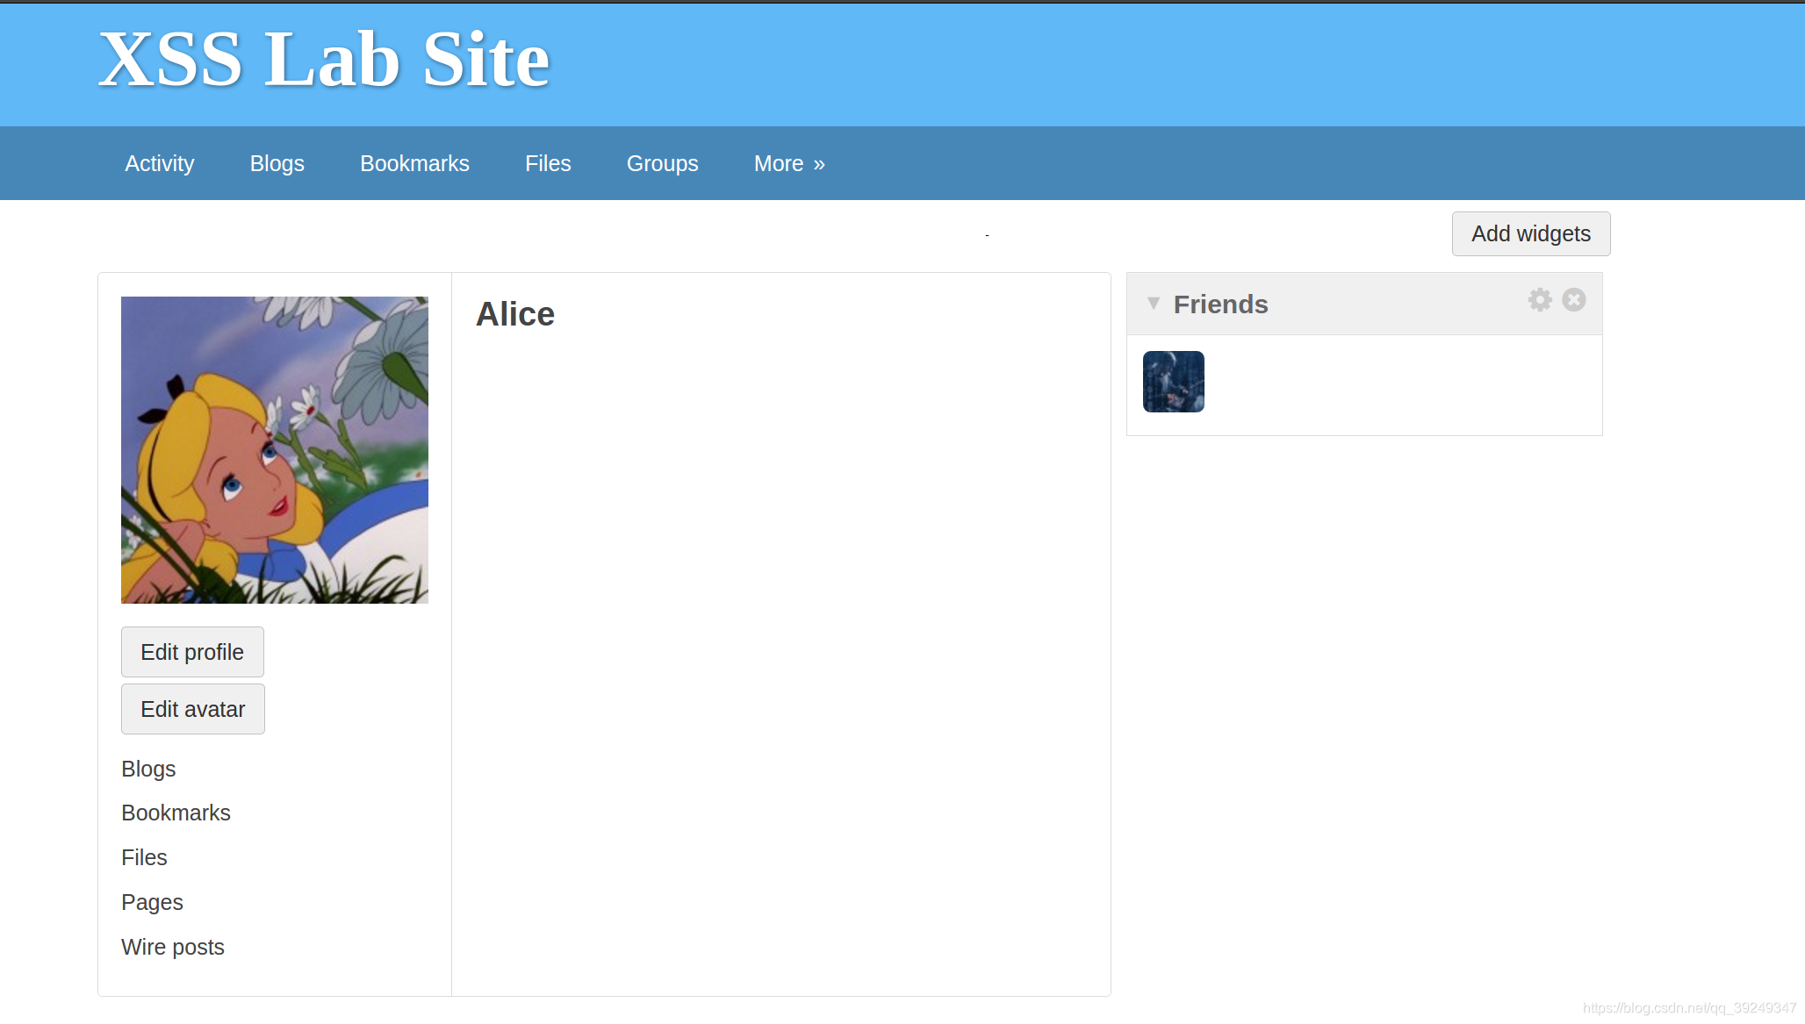Go to Blogs in top navigation
The width and height of the screenshot is (1805, 1024).
277,164
